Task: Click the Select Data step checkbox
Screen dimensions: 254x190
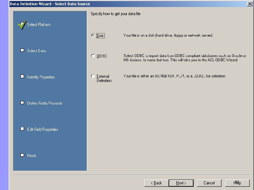Action: [22, 50]
